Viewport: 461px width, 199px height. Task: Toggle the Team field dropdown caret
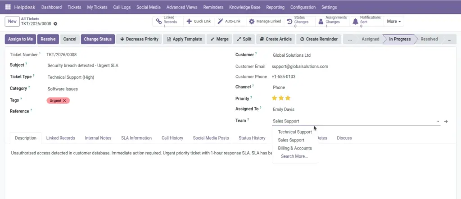(438, 122)
